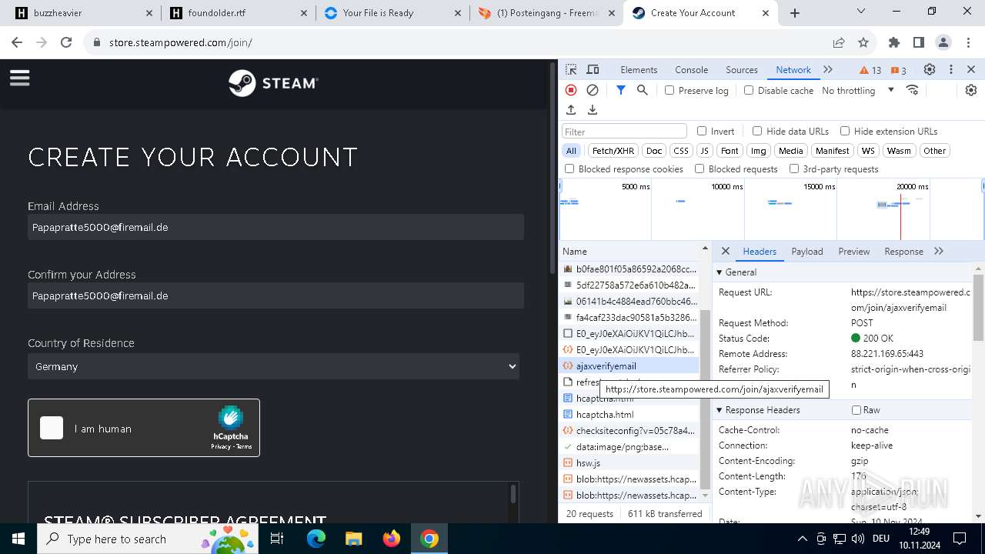
Task: Enable Disable cache checkbox
Action: (749, 90)
